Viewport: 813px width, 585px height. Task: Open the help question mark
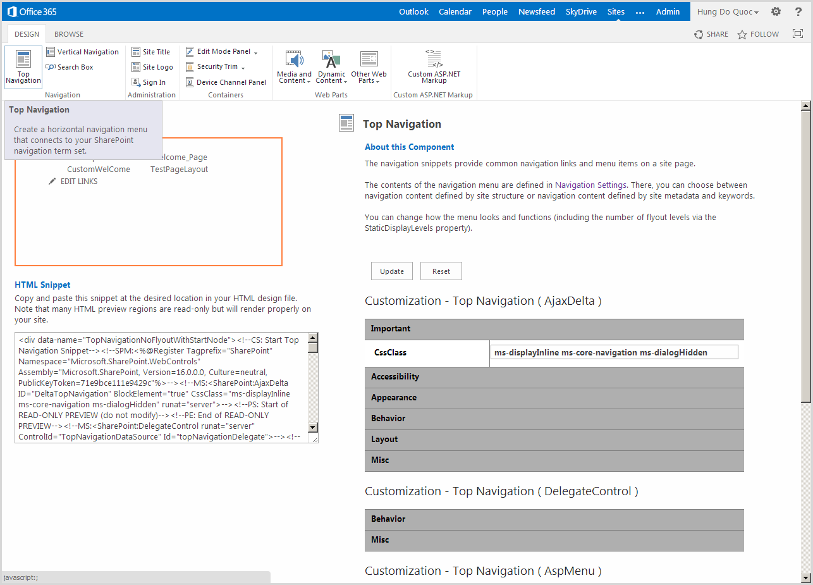[798, 11]
